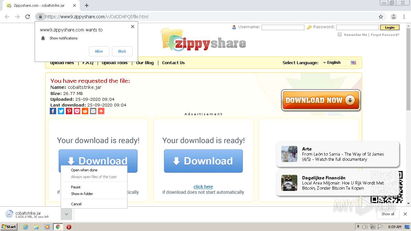Click the Login button

[x=389, y=28]
